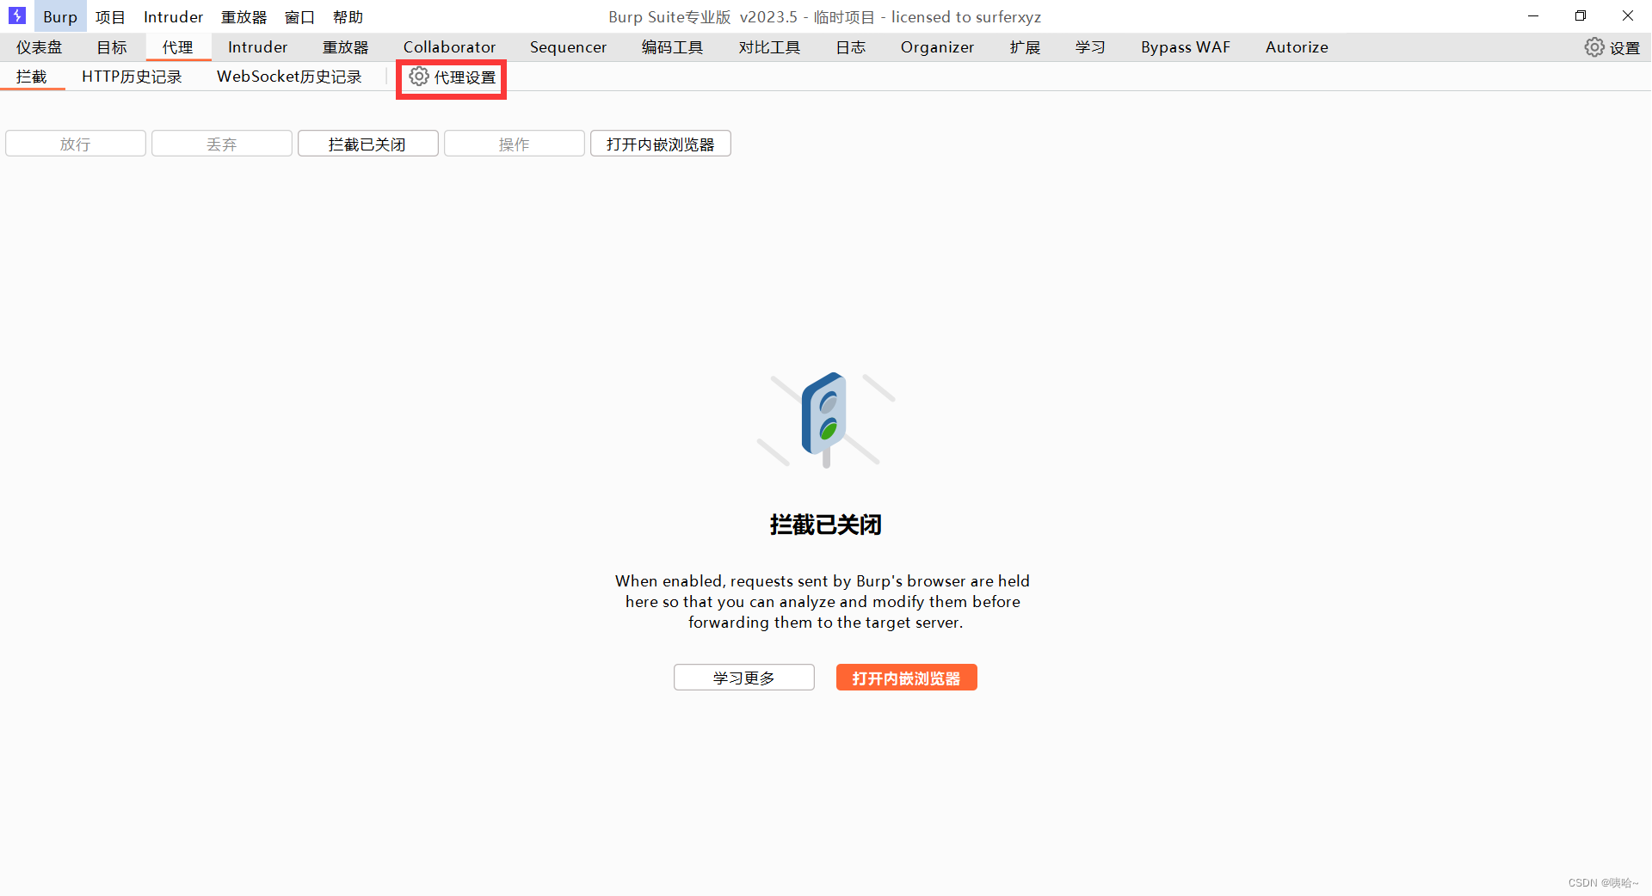Switch to the 扩展 tab
Viewport: 1652px width, 896px height.
point(1025,47)
